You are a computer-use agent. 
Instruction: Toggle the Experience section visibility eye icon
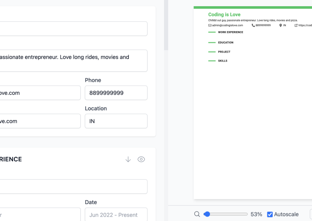click(141, 159)
